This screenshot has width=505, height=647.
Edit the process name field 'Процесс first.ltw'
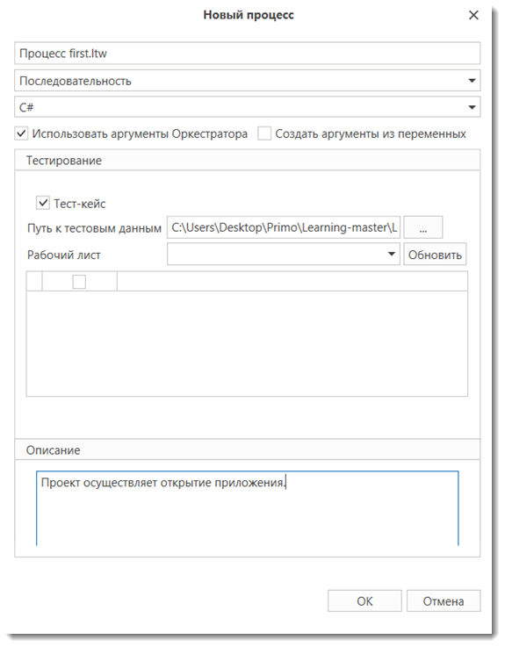pyautogui.click(x=248, y=54)
